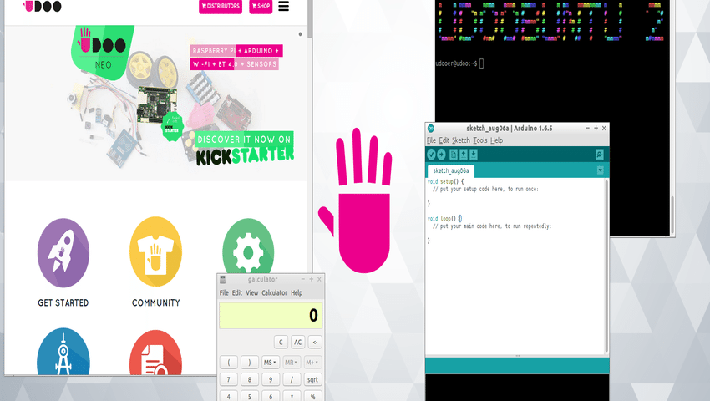Click the green gear icon on website
Screen dimensions: 710x401
point(248,246)
